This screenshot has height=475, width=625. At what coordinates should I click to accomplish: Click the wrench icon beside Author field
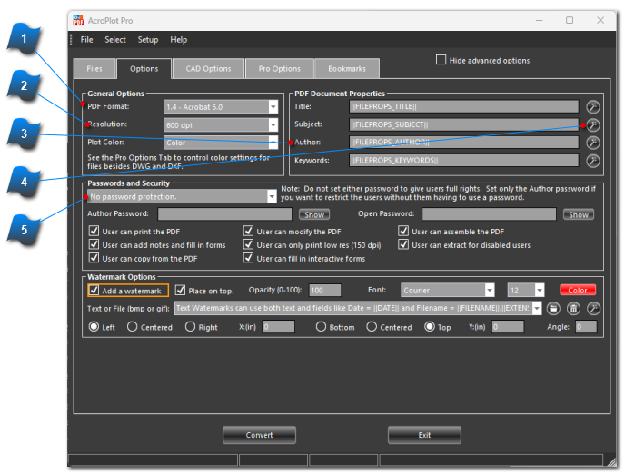[592, 143]
